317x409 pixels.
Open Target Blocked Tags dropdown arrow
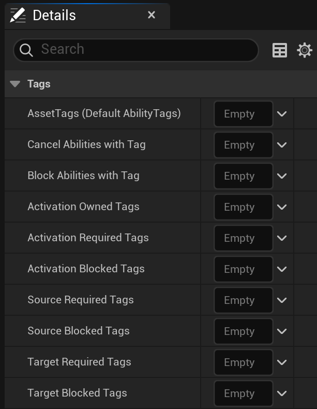[282, 393]
